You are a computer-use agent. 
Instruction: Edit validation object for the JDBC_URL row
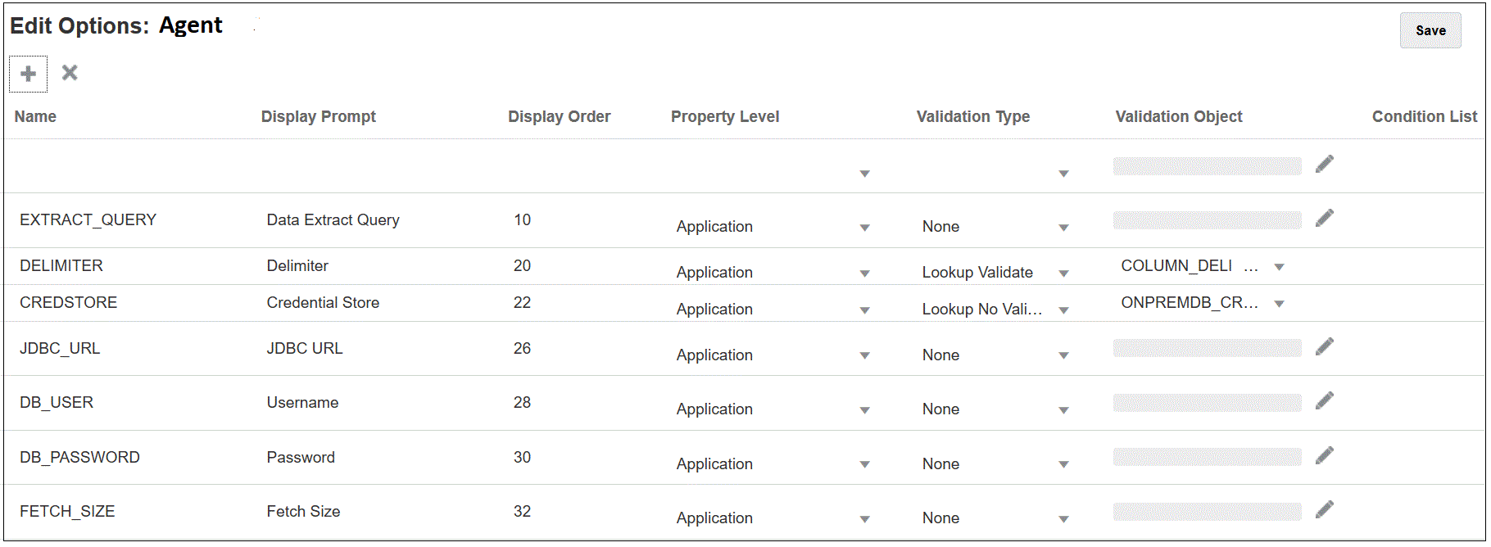1324,347
